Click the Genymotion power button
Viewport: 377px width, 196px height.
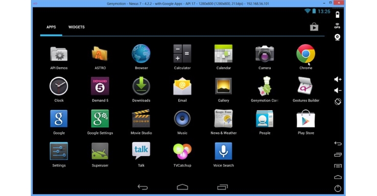click(x=337, y=188)
